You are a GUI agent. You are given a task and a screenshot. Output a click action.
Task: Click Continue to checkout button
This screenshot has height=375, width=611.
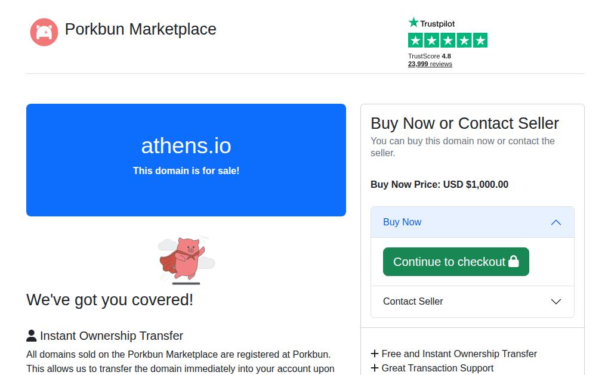[x=456, y=262]
